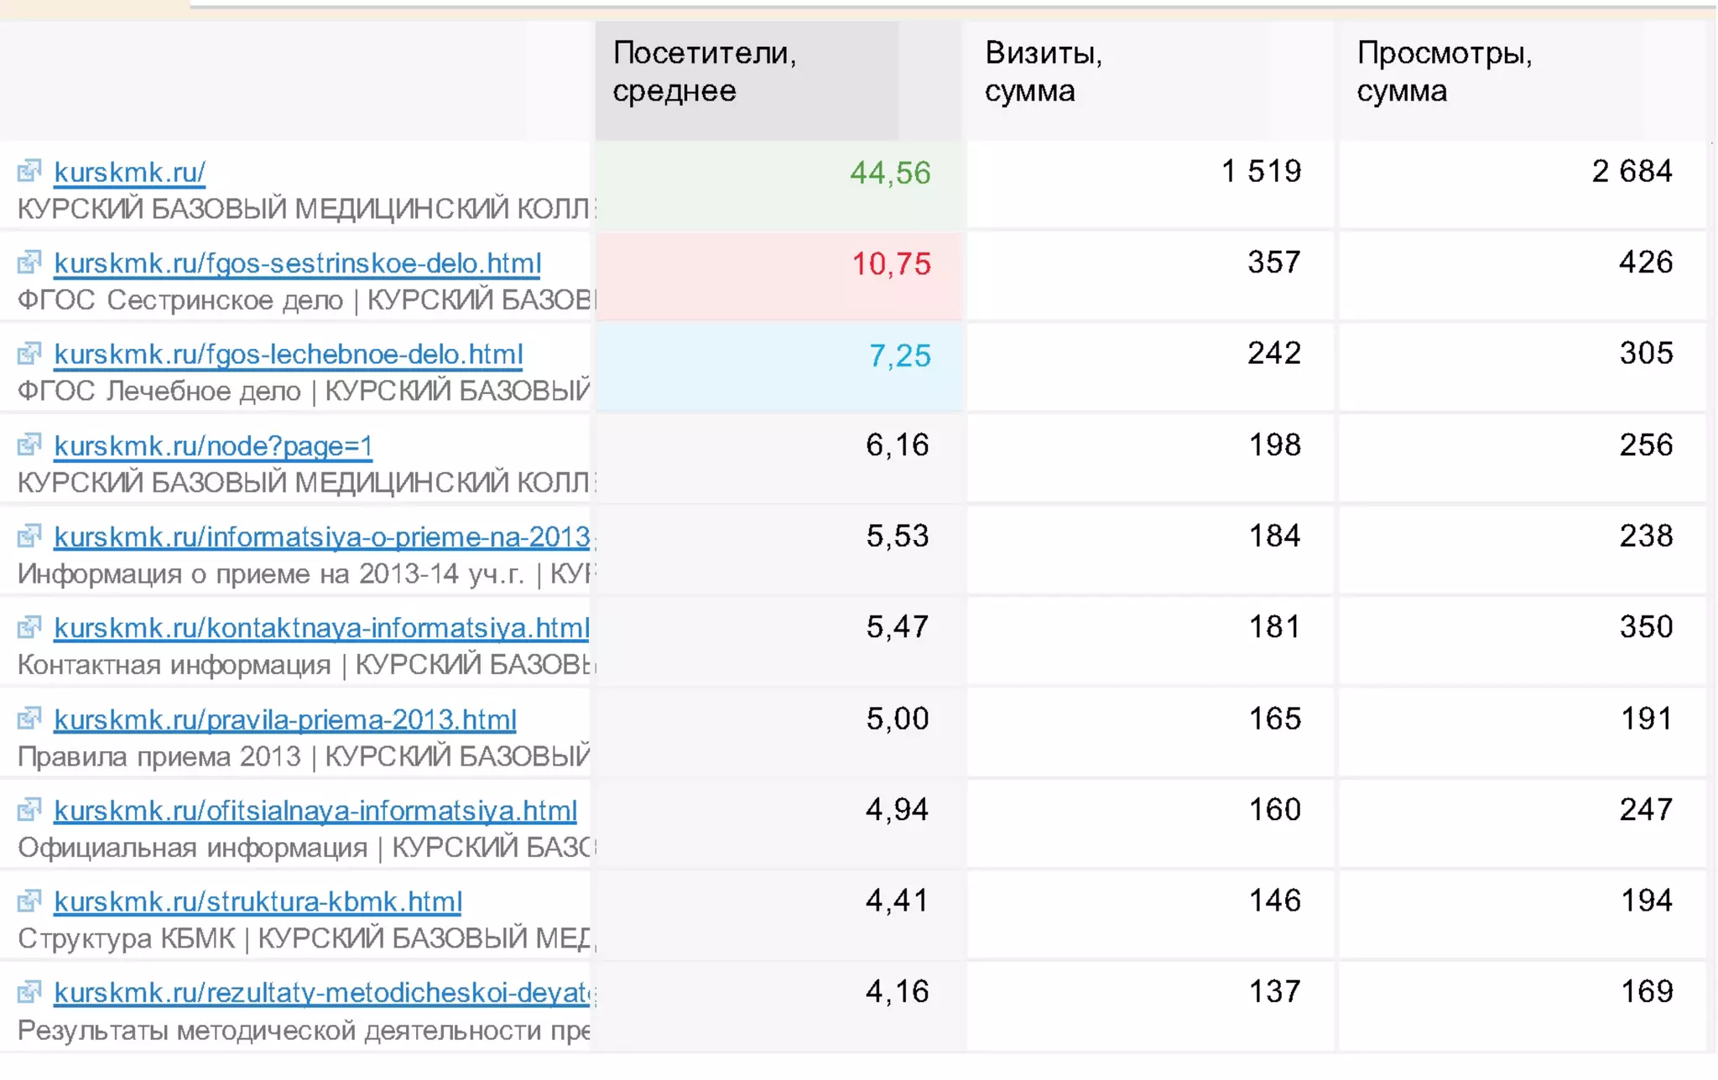The width and height of the screenshot is (1718, 1080).
Task: Sort by Визиты, сумма column header
Action: coord(1043,71)
